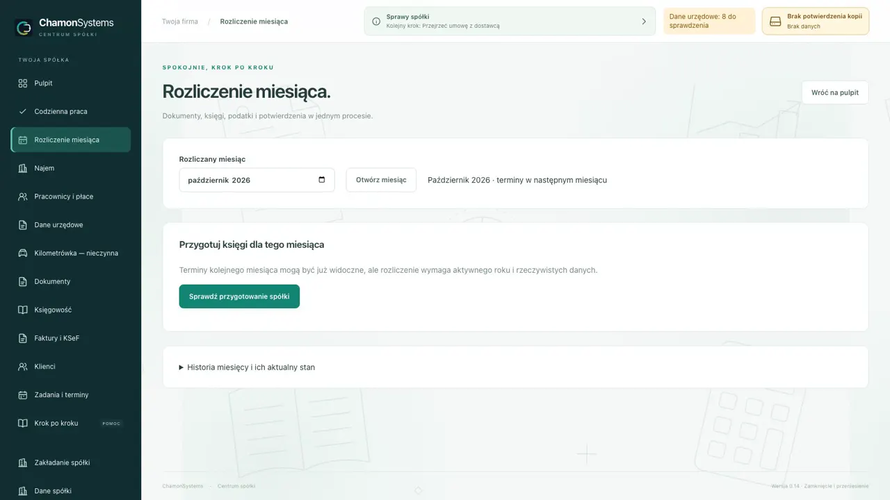The image size is (890, 500).
Task: Click the Pracownicy i płace people icon
Action: tap(23, 197)
